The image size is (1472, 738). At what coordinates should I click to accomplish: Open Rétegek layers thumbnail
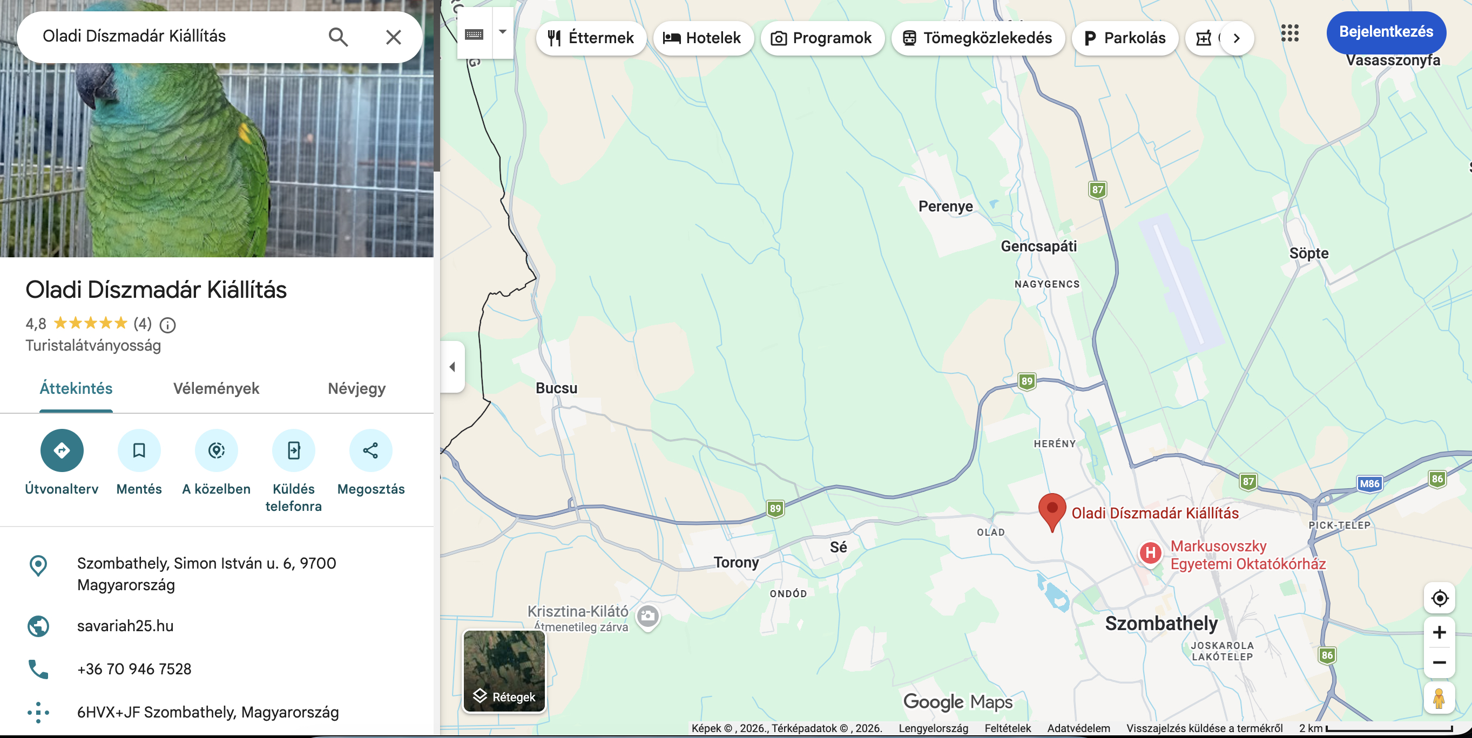[x=504, y=671]
